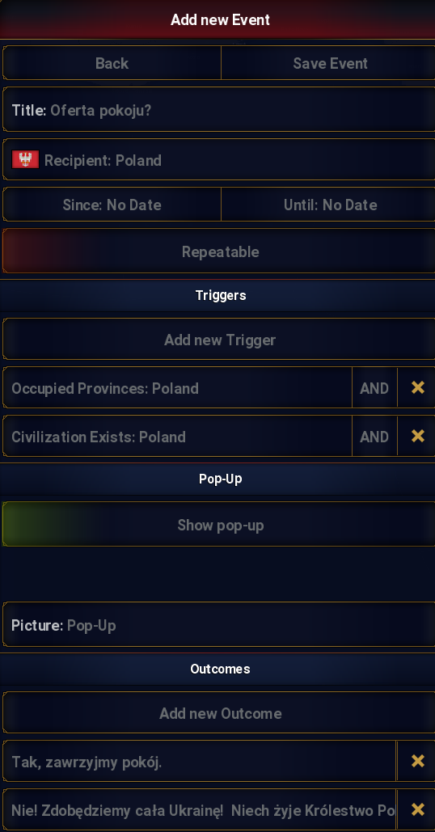Remove the Occupied Provinces trigger with its X icon
This screenshot has height=832, width=435.
[417, 388]
